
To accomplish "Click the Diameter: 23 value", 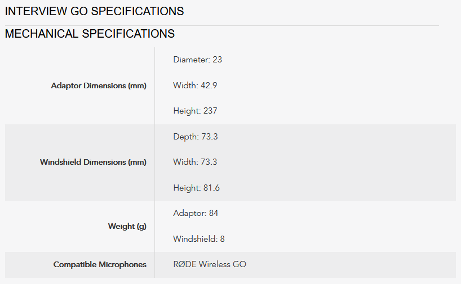I will point(198,60).
